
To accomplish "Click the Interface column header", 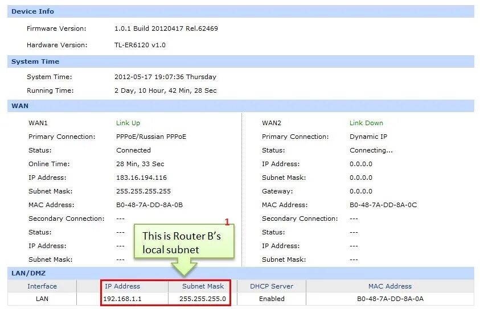I will [x=42, y=286].
